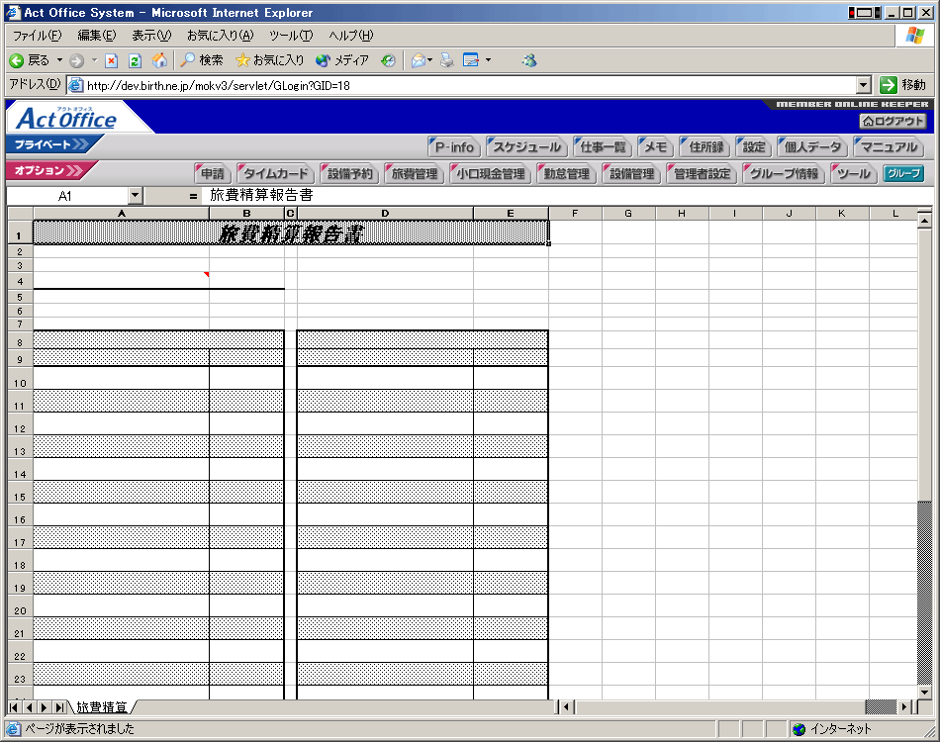Click the formula bar text field
This screenshot has height=742, width=940.
pos(554,196)
